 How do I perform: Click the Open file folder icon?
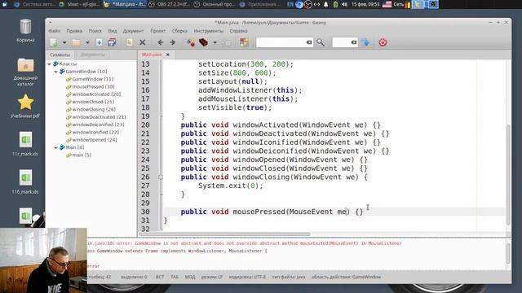(76, 42)
